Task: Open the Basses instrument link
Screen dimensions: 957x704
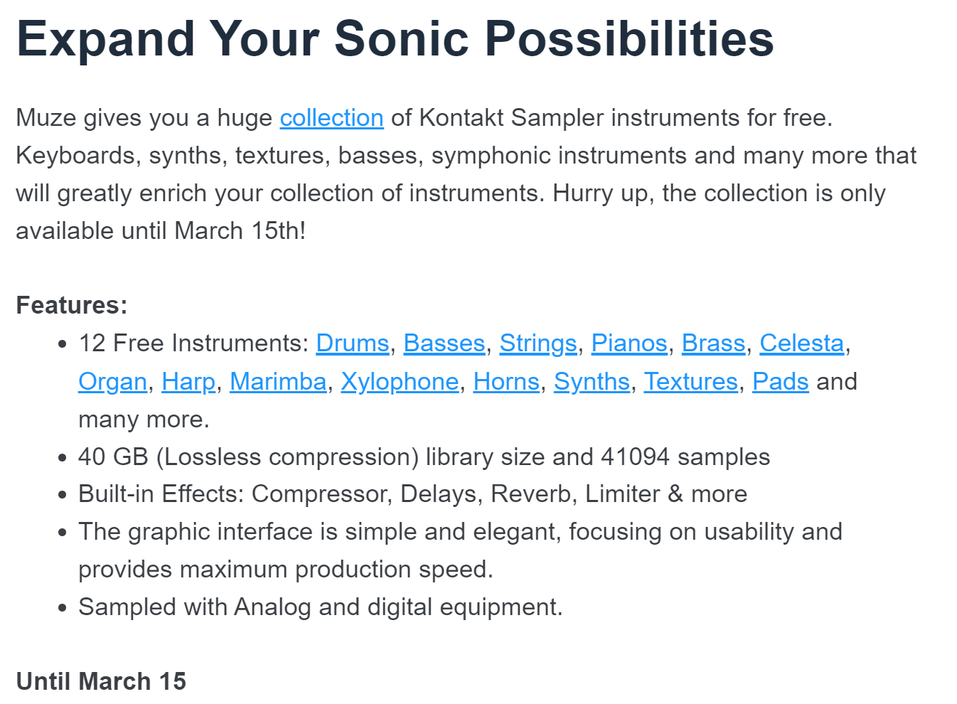Action: [x=444, y=343]
